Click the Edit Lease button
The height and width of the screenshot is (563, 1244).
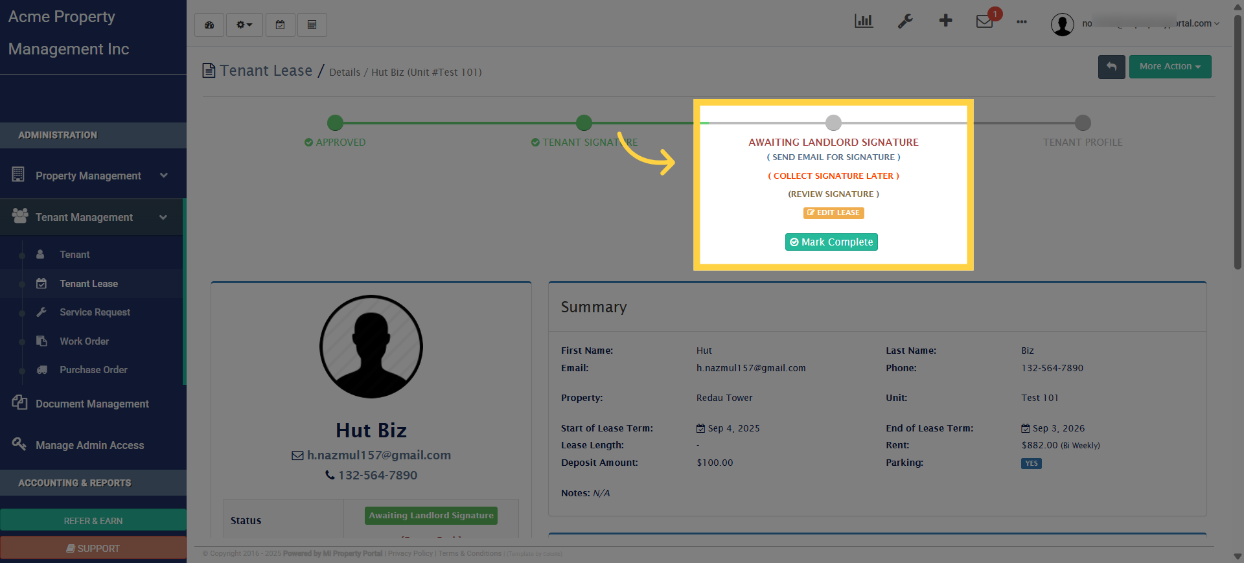tap(834, 213)
